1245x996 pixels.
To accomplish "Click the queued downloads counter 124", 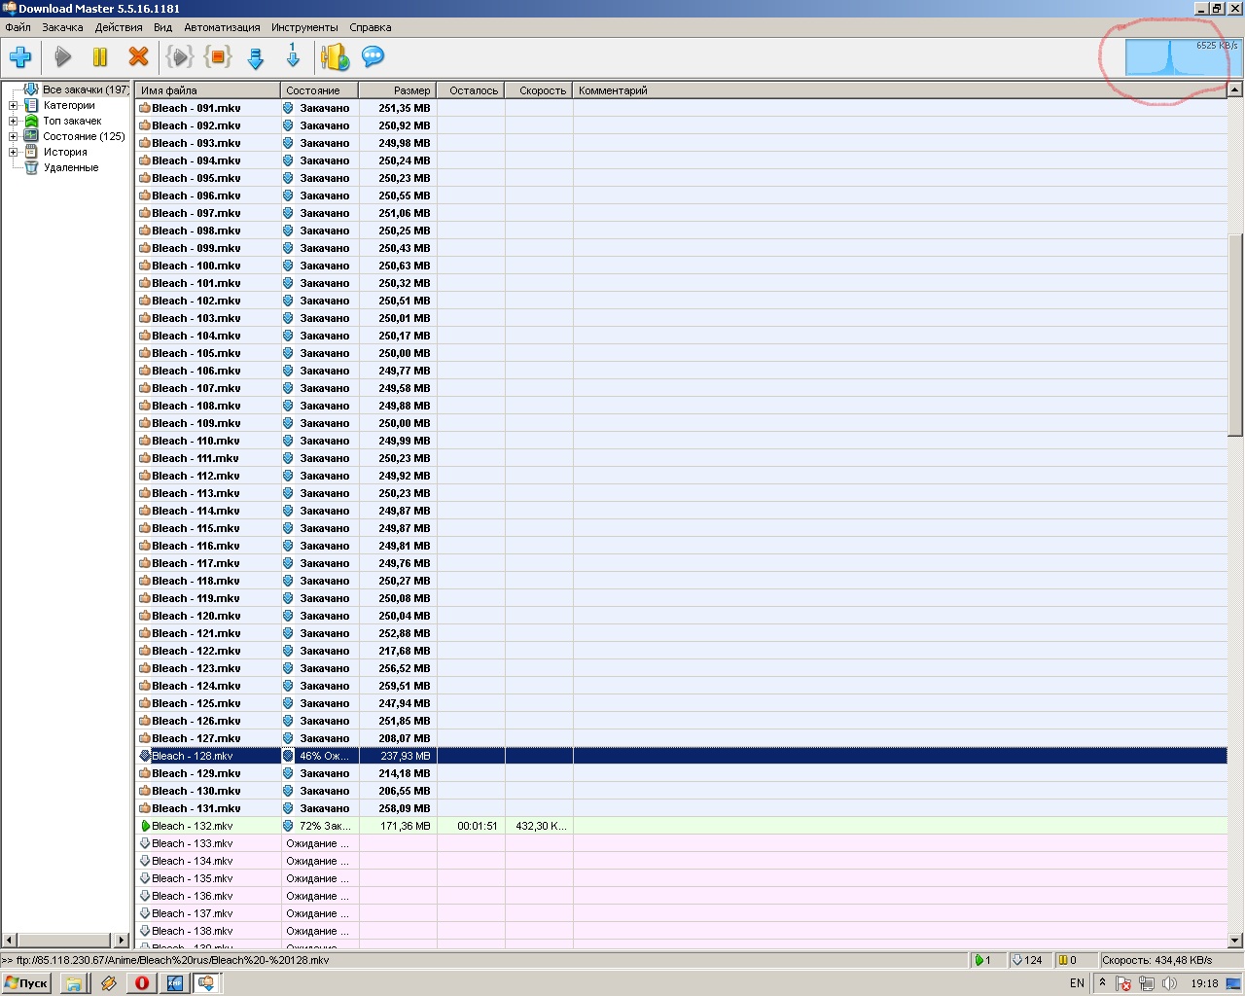I will [x=1027, y=960].
